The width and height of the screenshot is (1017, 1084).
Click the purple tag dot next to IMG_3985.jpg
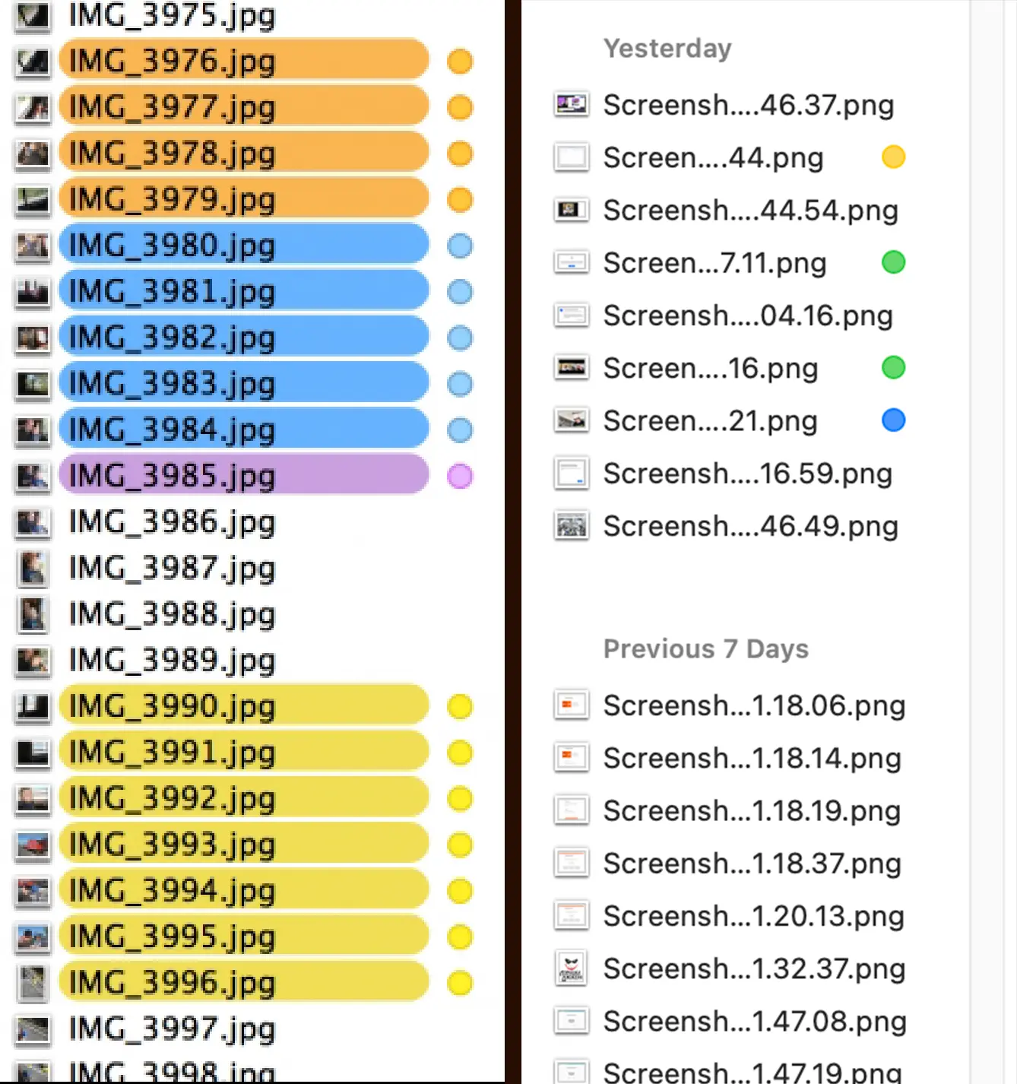pos(460,476)
